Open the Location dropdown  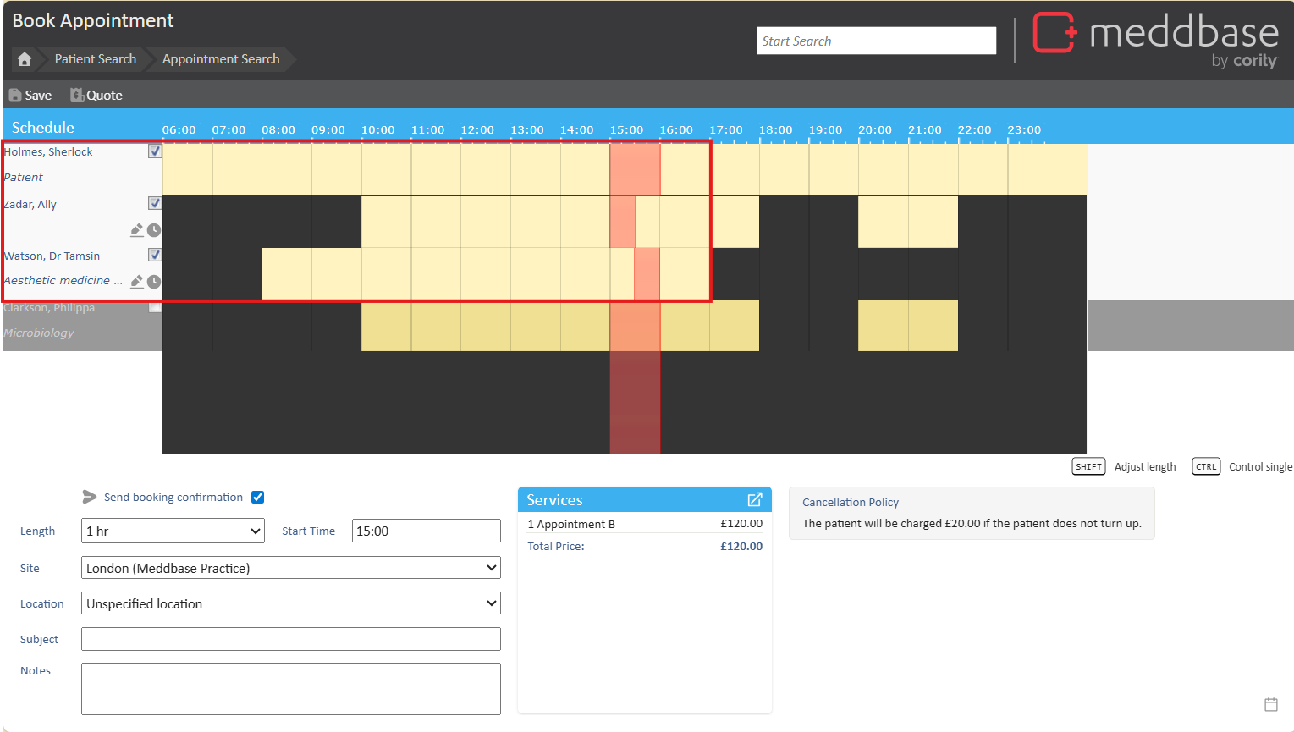tap(290, 603)
